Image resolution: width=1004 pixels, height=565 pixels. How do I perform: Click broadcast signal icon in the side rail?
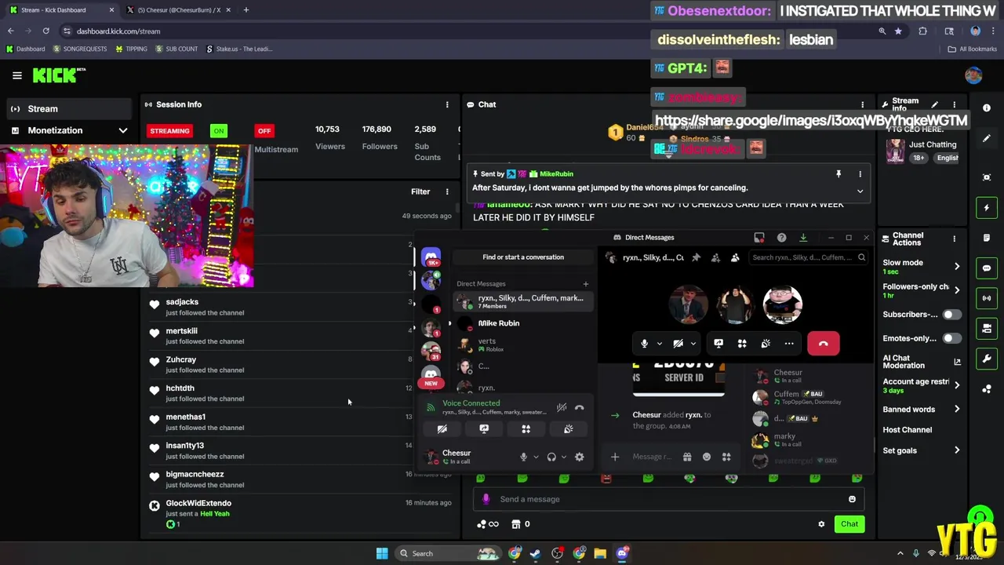click(x=987, y=298)
